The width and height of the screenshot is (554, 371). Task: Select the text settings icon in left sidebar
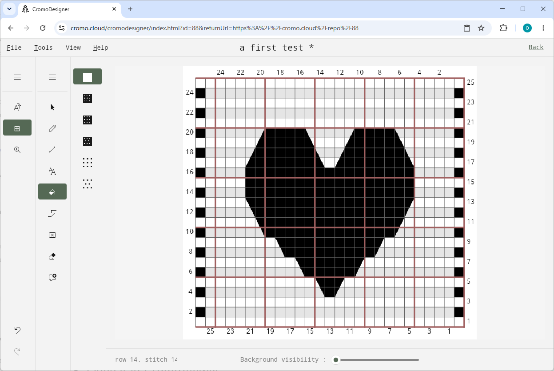click(17, 107)
